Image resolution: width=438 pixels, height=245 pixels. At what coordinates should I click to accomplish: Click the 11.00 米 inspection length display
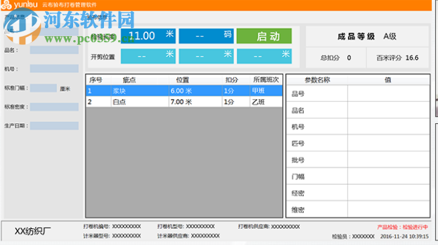click(148, 36)
